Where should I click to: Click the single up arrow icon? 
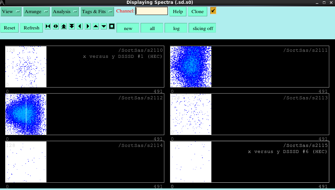point(96,26)
